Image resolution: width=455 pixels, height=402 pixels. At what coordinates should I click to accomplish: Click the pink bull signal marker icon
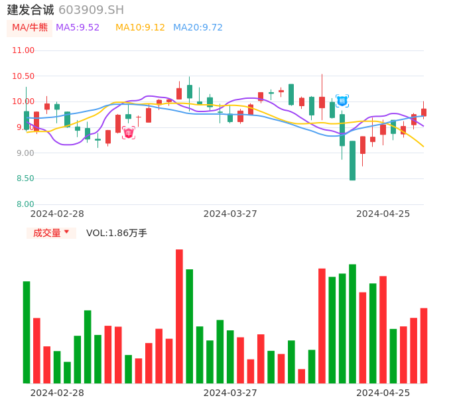click(x=128, y=133)
